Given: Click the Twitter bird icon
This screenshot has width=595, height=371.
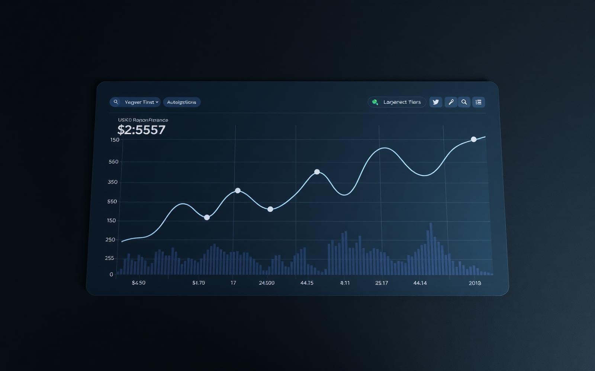Looking at the screenshot, I should click(x=436, y=102).
